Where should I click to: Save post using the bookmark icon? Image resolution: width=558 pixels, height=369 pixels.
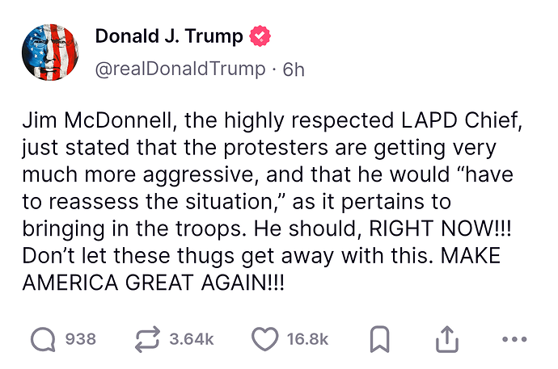[380, 339]
